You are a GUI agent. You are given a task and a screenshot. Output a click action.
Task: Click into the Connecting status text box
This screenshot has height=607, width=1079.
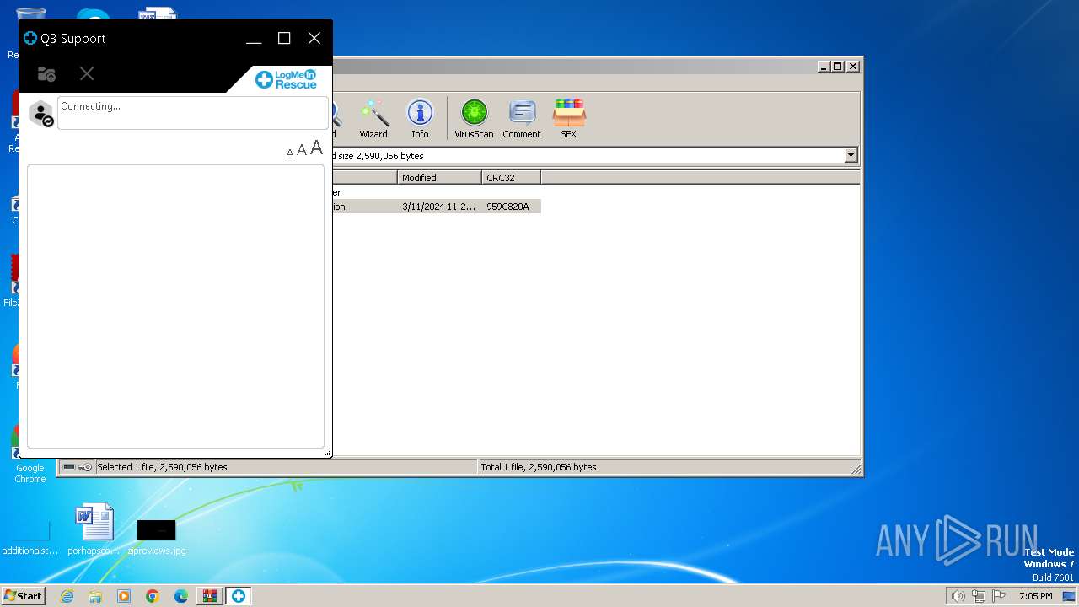pyautogui.click(x=192, y=113)
